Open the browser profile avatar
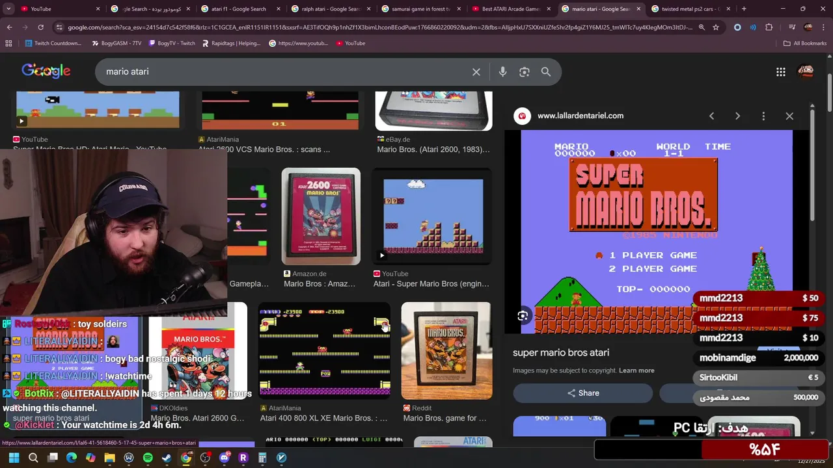Screen dimensions: 833x468 point(808,27)
